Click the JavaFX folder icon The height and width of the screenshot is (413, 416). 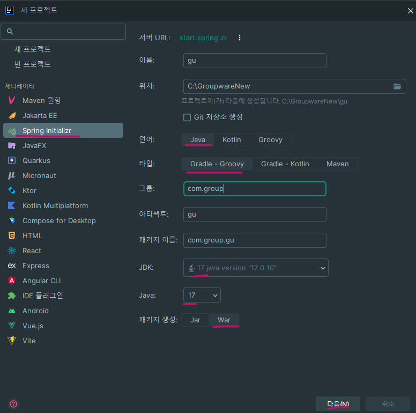[12, 145]
